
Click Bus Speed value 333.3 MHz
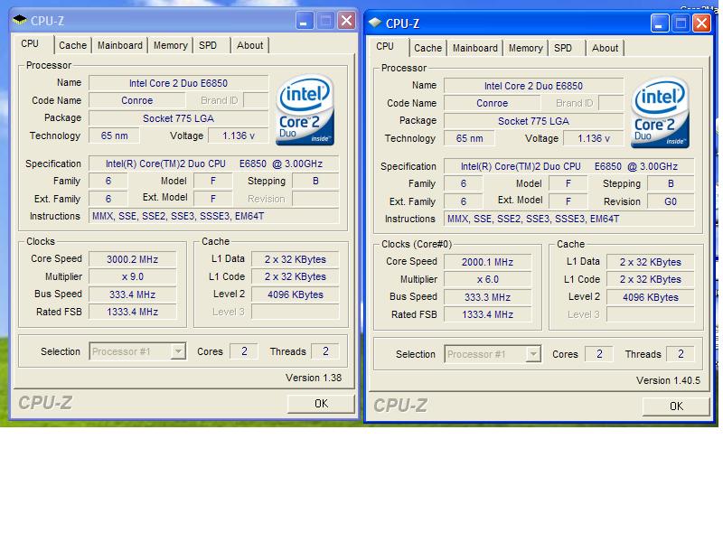click(487, 297)
